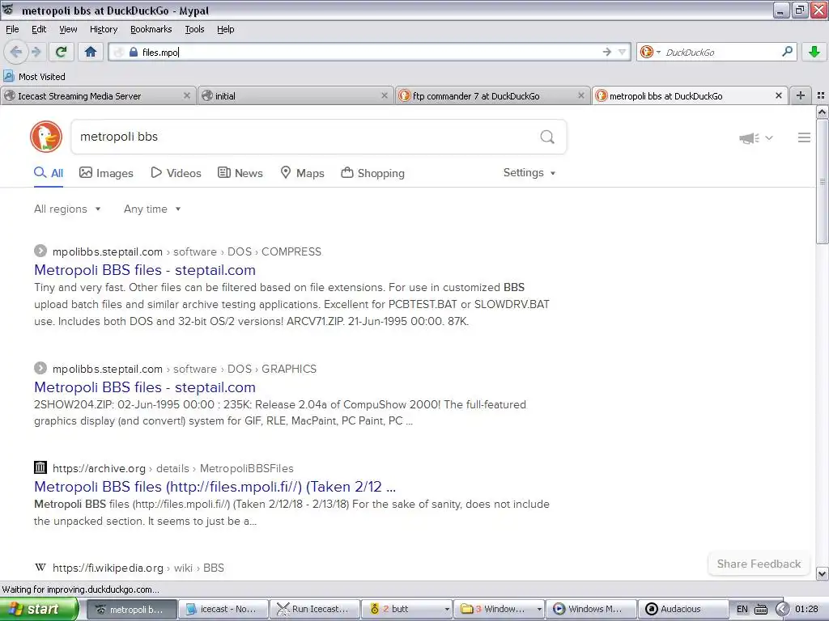This screenshot has height=621, width=829.
Task: Expand the Any time filter
Action: tap(152, 209)
